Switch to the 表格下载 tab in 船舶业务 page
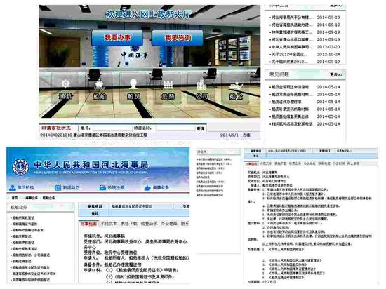Image resolution: width=386 pixels, height=289 pixels. pos(129,224)
